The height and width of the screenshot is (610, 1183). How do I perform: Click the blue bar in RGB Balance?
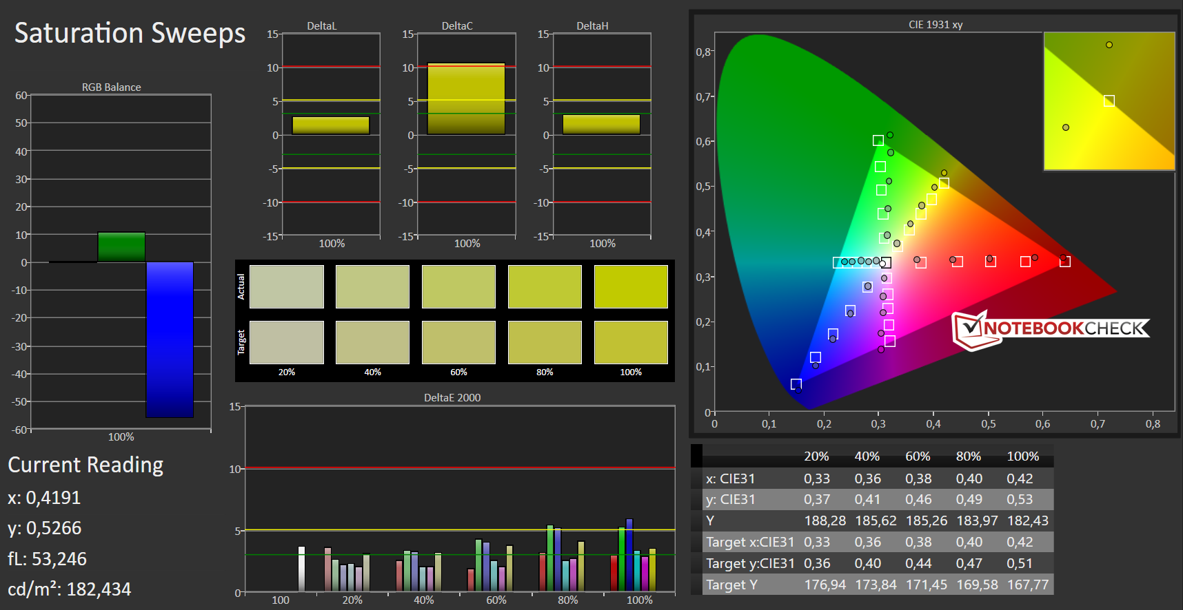point(170,339)
